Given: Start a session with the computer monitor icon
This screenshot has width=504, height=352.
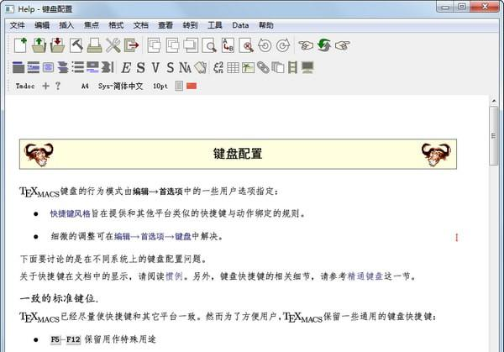Looking at the screenshot, I should (307, 67).
